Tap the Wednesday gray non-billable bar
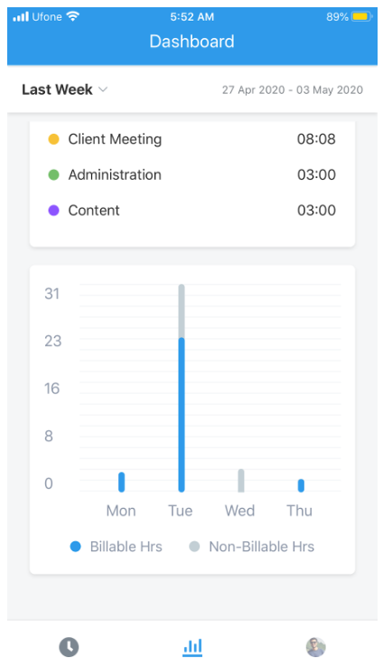Image resolution: width=383 pixels, height=667 pixels. point(241,481)
